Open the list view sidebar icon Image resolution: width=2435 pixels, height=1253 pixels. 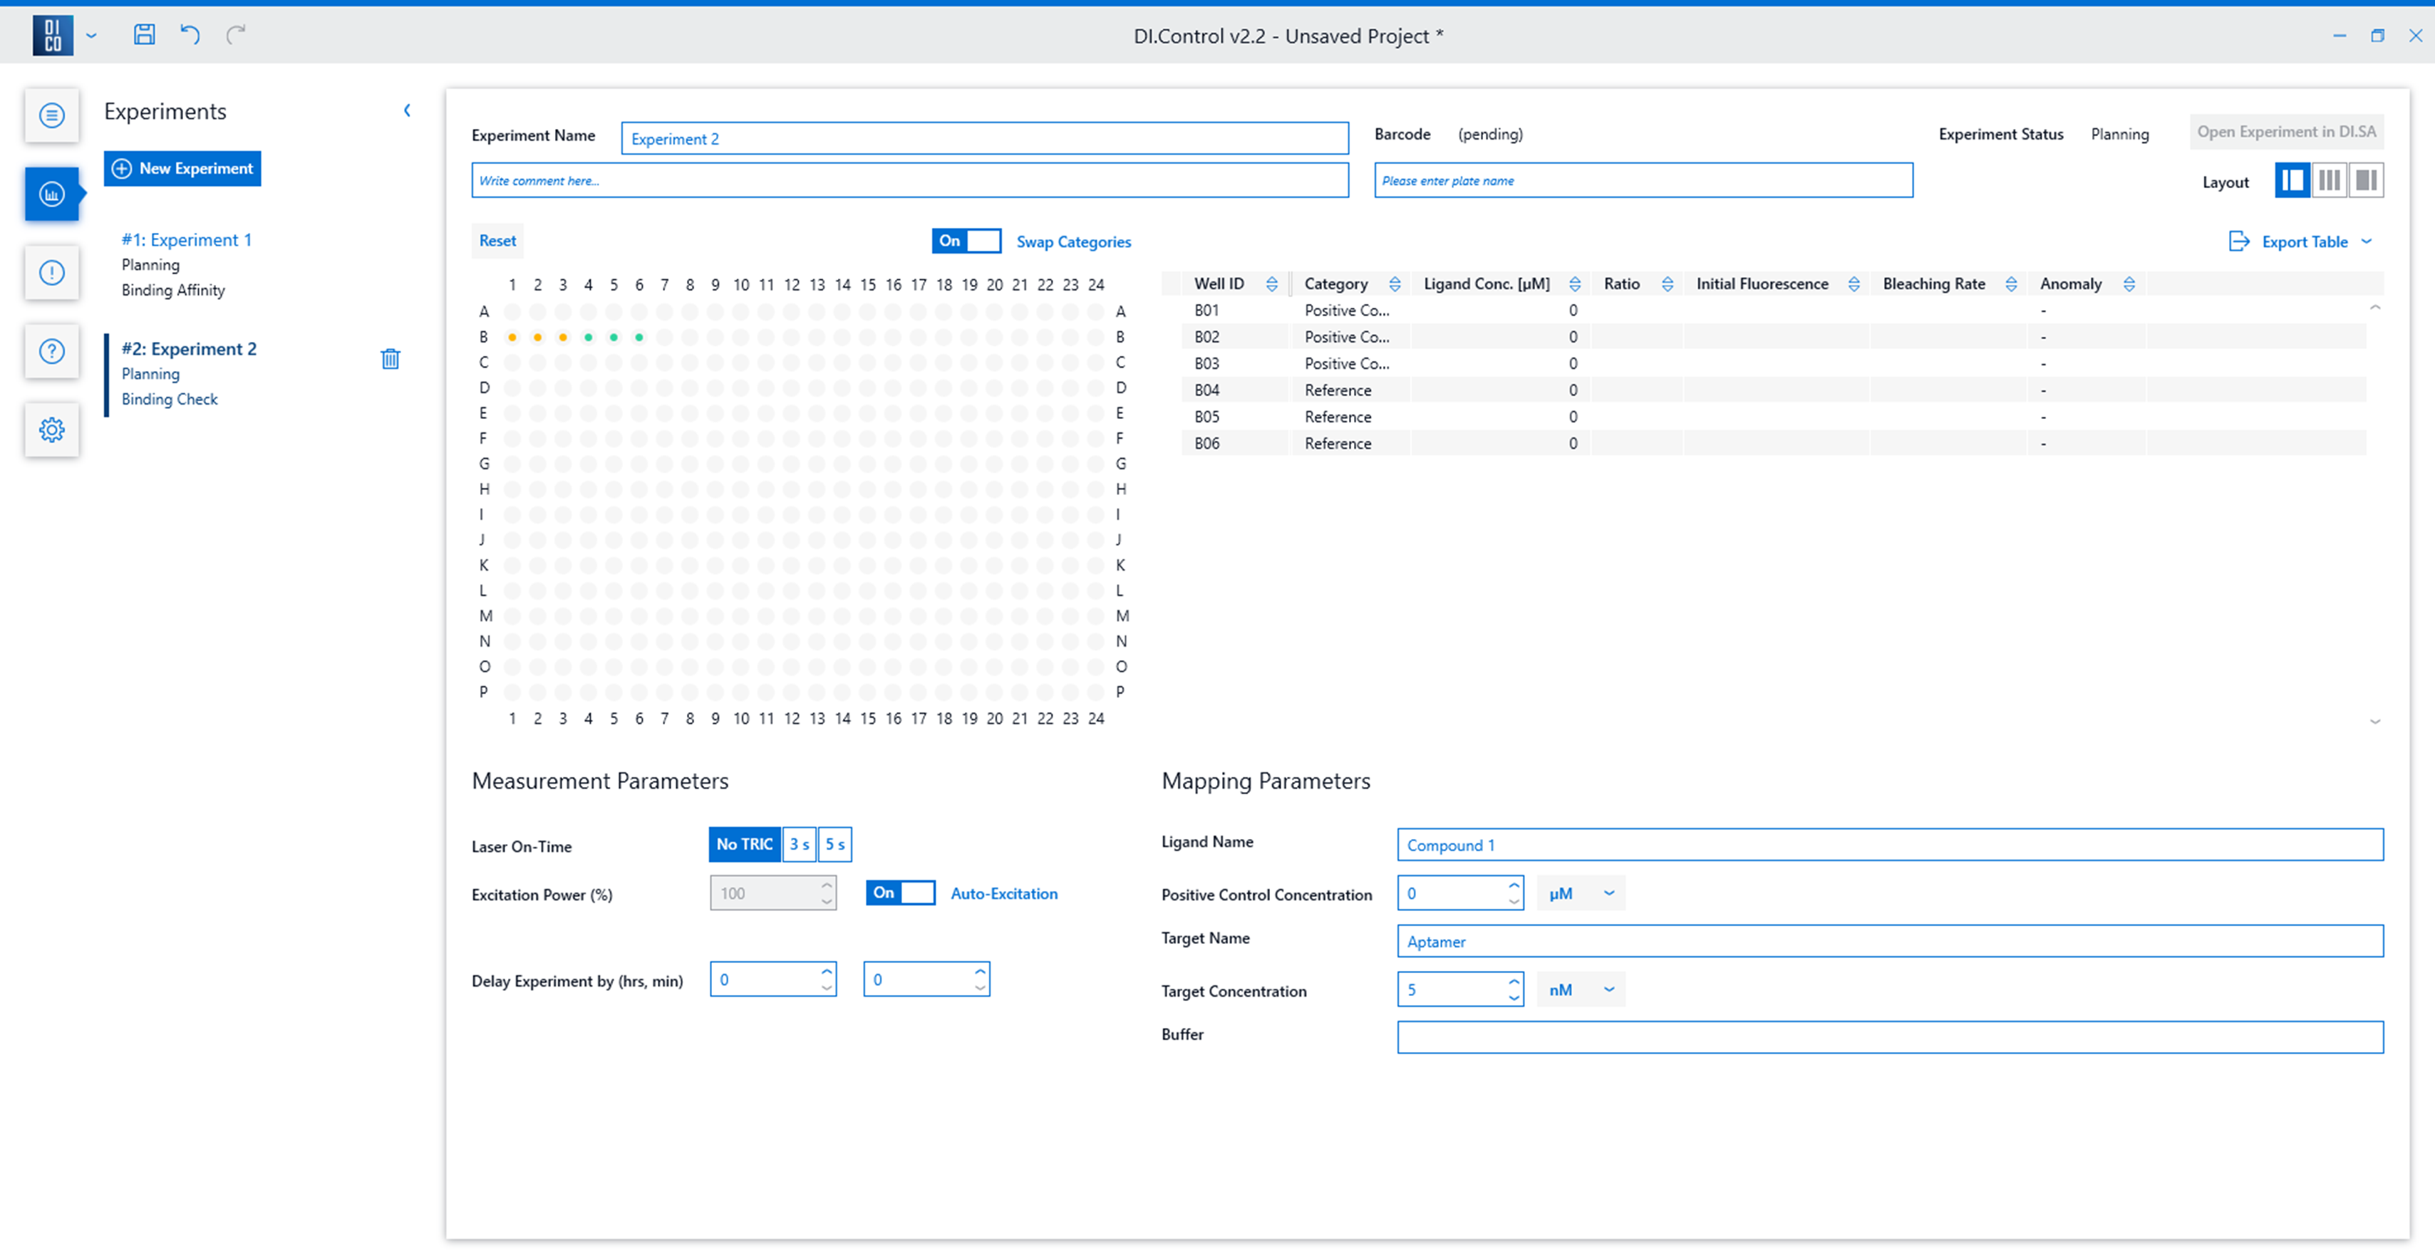point(52,115)
